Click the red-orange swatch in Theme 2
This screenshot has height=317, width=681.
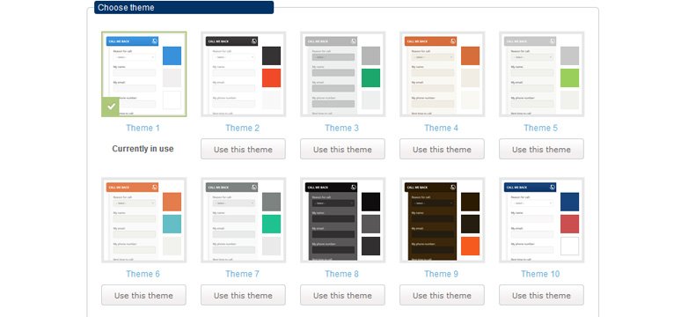(272, 77)
